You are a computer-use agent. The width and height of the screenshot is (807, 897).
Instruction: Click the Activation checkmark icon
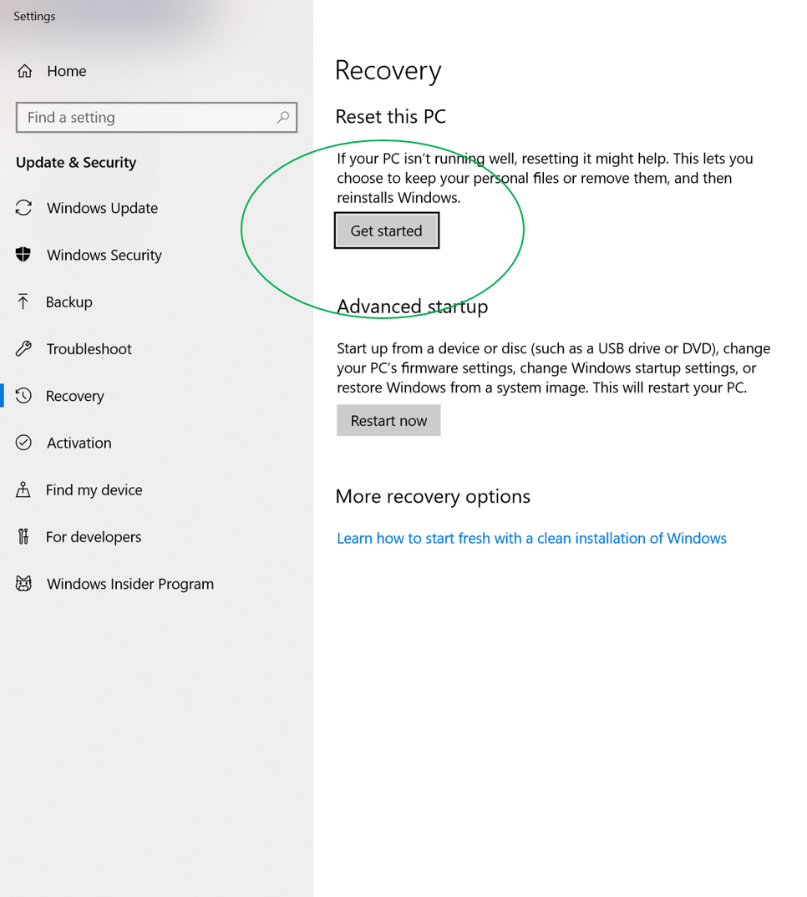tap(24, 443)
